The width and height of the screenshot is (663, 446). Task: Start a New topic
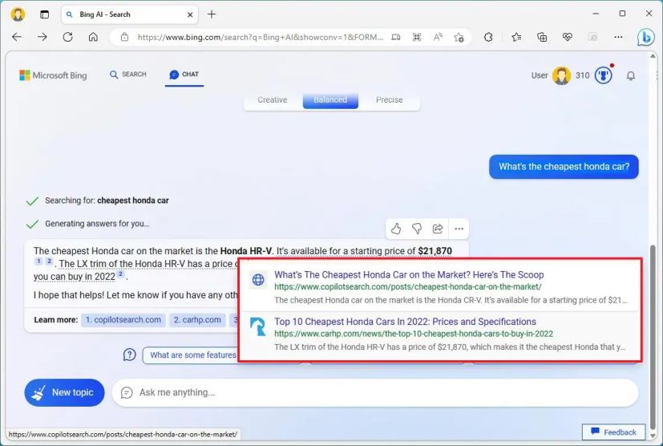pos(64,393)
